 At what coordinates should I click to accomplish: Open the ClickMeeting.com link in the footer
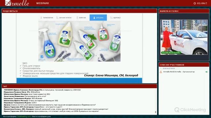coord(24,117)
